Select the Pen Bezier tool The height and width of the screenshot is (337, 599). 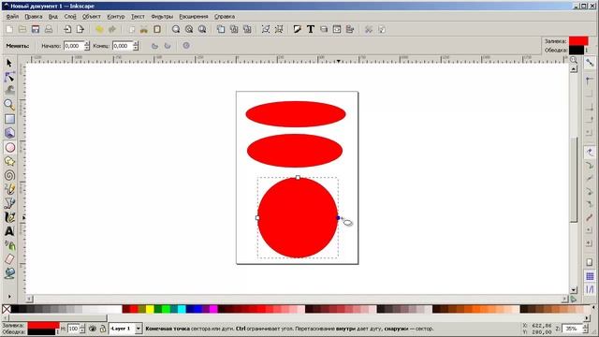[9, 203]
